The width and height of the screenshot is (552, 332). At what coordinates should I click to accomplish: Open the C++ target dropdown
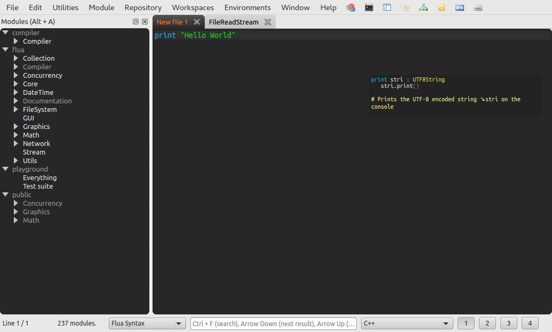[x=406, y=323]
